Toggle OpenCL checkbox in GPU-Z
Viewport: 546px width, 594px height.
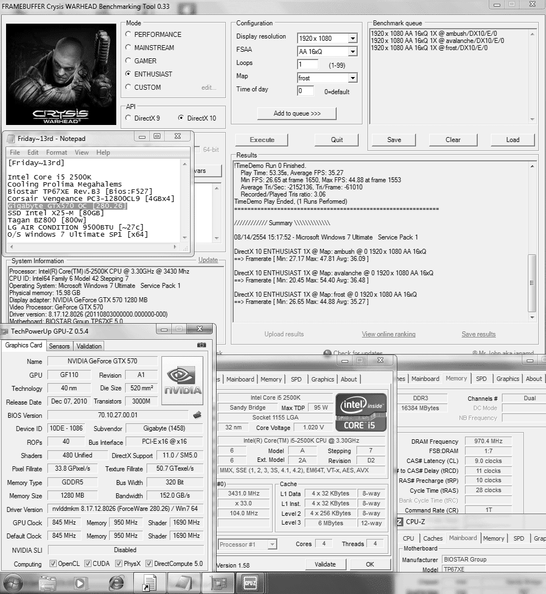[53, 563]
